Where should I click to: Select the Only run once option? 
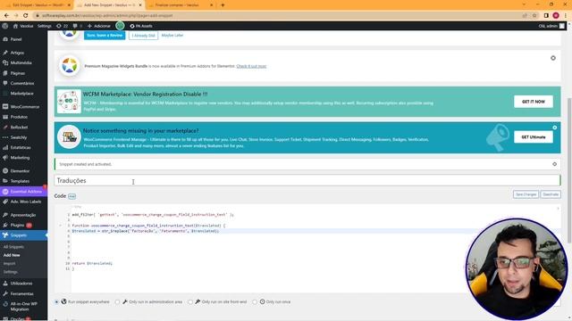[255, 301]
